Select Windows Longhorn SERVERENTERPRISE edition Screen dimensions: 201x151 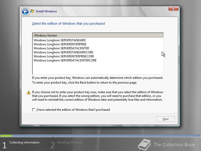[98, 44]
